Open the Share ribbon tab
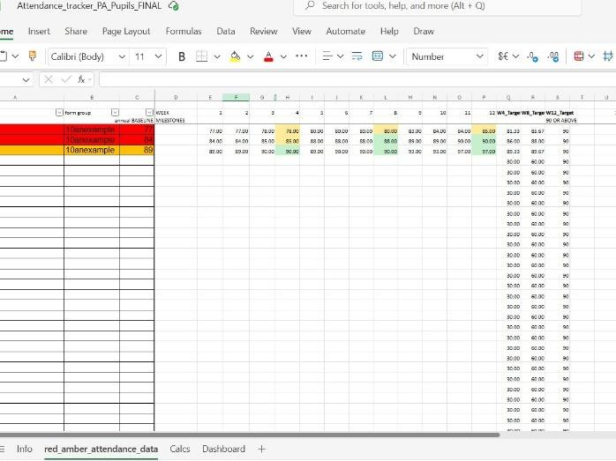 (x=76, y=32)
